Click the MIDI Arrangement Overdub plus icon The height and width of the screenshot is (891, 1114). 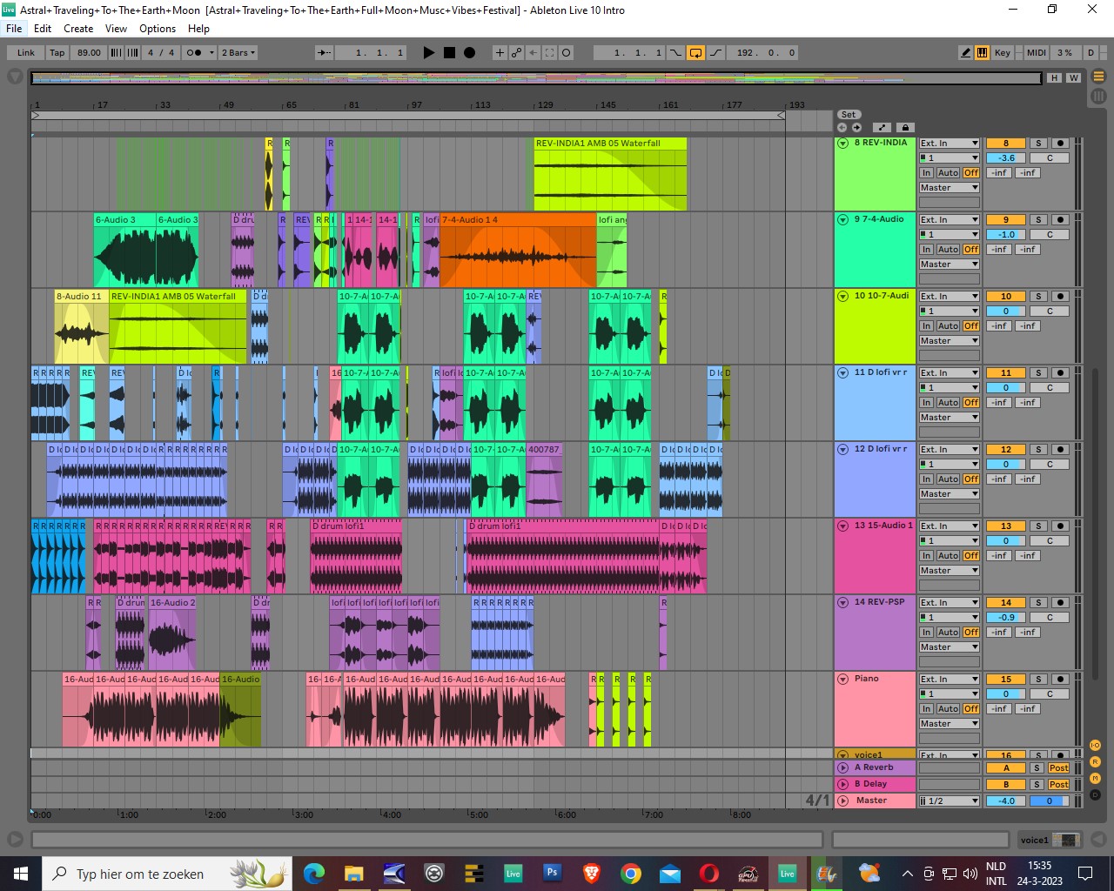coord(500,53)
